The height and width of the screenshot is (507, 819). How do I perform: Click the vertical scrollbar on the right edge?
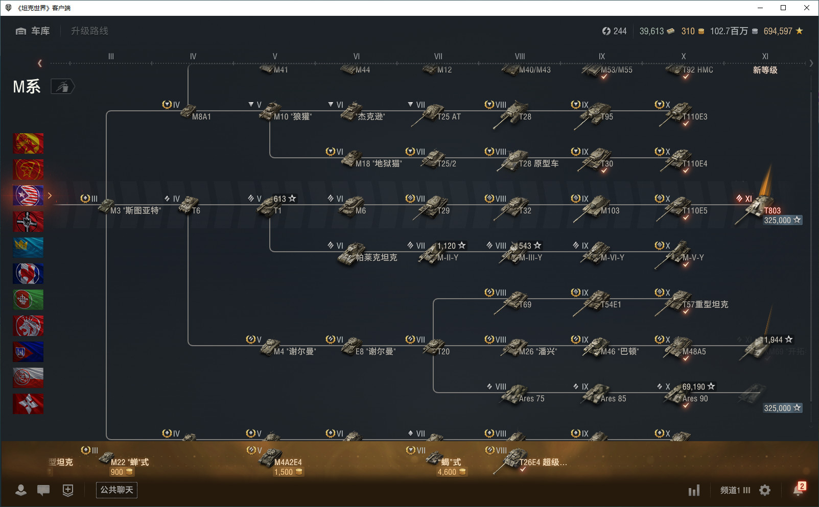pos(811,245)
